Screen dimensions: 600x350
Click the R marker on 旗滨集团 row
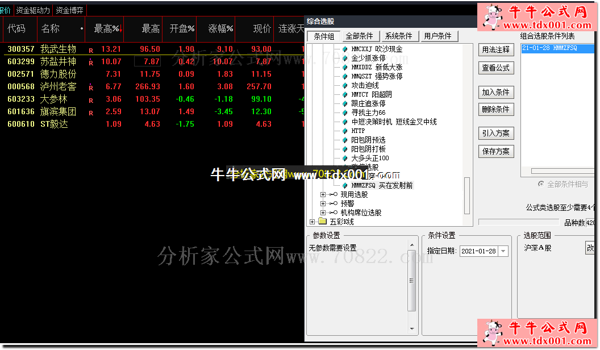91,113
